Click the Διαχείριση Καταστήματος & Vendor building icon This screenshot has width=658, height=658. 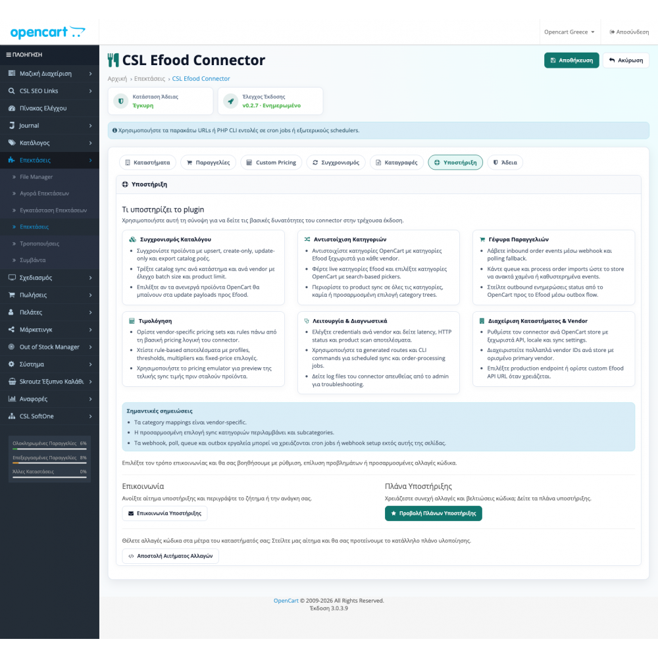tap(482, 321)
